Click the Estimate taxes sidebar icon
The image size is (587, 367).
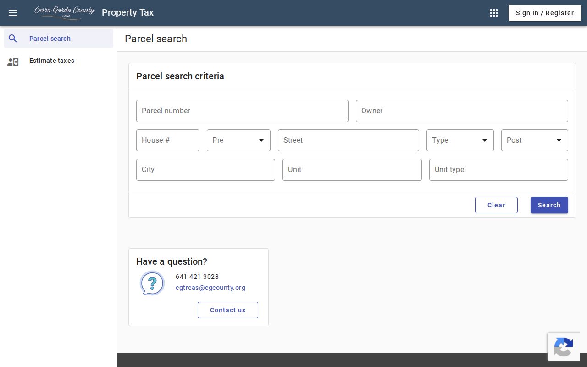[x=13, y=61]
